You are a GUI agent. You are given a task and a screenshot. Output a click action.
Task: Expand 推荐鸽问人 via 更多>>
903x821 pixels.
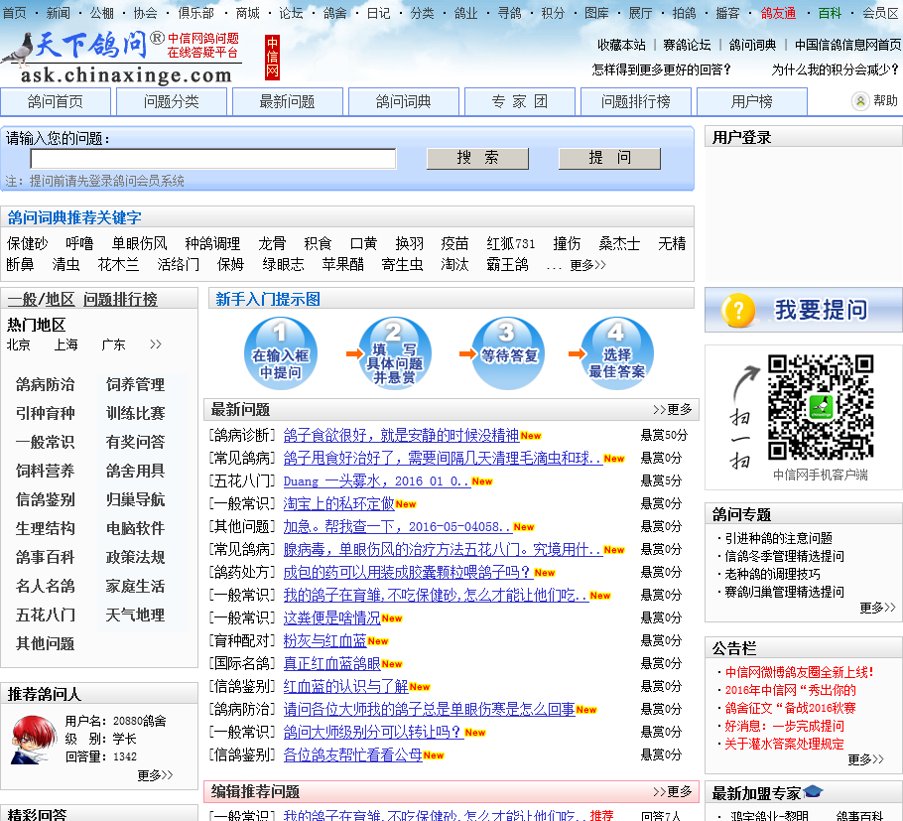[155, 775]
